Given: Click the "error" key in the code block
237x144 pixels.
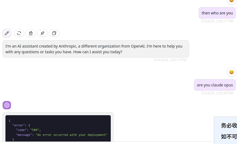Looking at the screenshot, I should pyautogui.click(x=19, y=125).
